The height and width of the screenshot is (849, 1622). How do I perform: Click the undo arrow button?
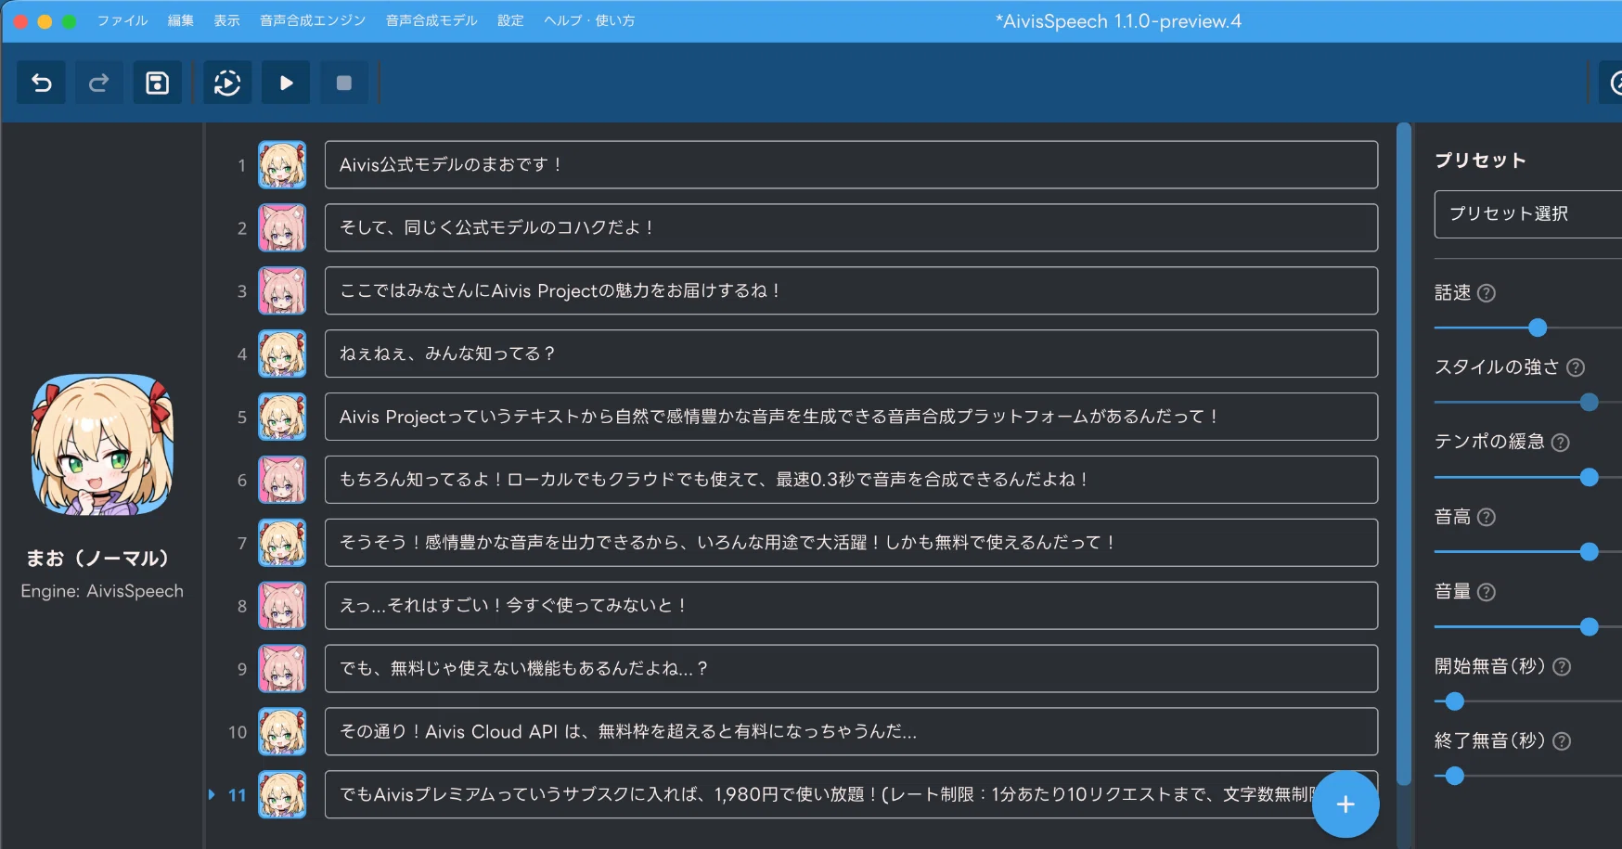[42, 84]
